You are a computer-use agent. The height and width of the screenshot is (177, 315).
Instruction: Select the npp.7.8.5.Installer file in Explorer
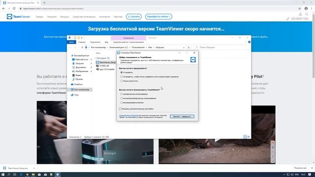pos(105,69)
